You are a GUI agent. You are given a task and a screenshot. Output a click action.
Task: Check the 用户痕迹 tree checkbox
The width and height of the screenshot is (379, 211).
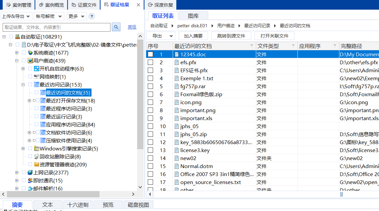point(24,61)
